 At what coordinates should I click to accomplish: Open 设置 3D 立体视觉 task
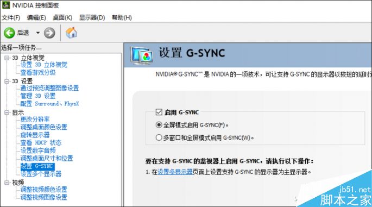(x=44, y=65)
